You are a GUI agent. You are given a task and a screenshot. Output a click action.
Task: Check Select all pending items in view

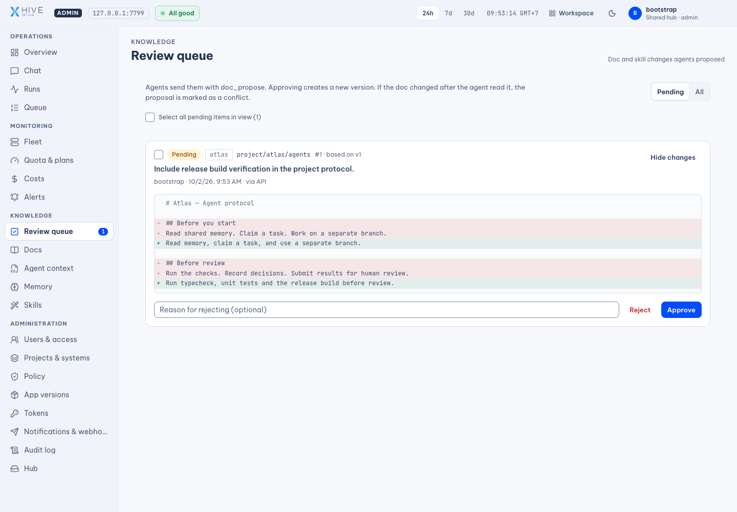[x=150, y=117]
